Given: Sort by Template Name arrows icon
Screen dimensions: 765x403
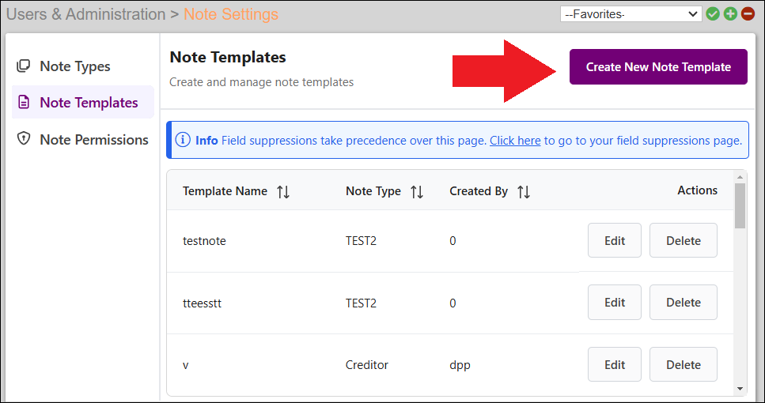Looking at the screenshot, I should (x=283, y=191).
